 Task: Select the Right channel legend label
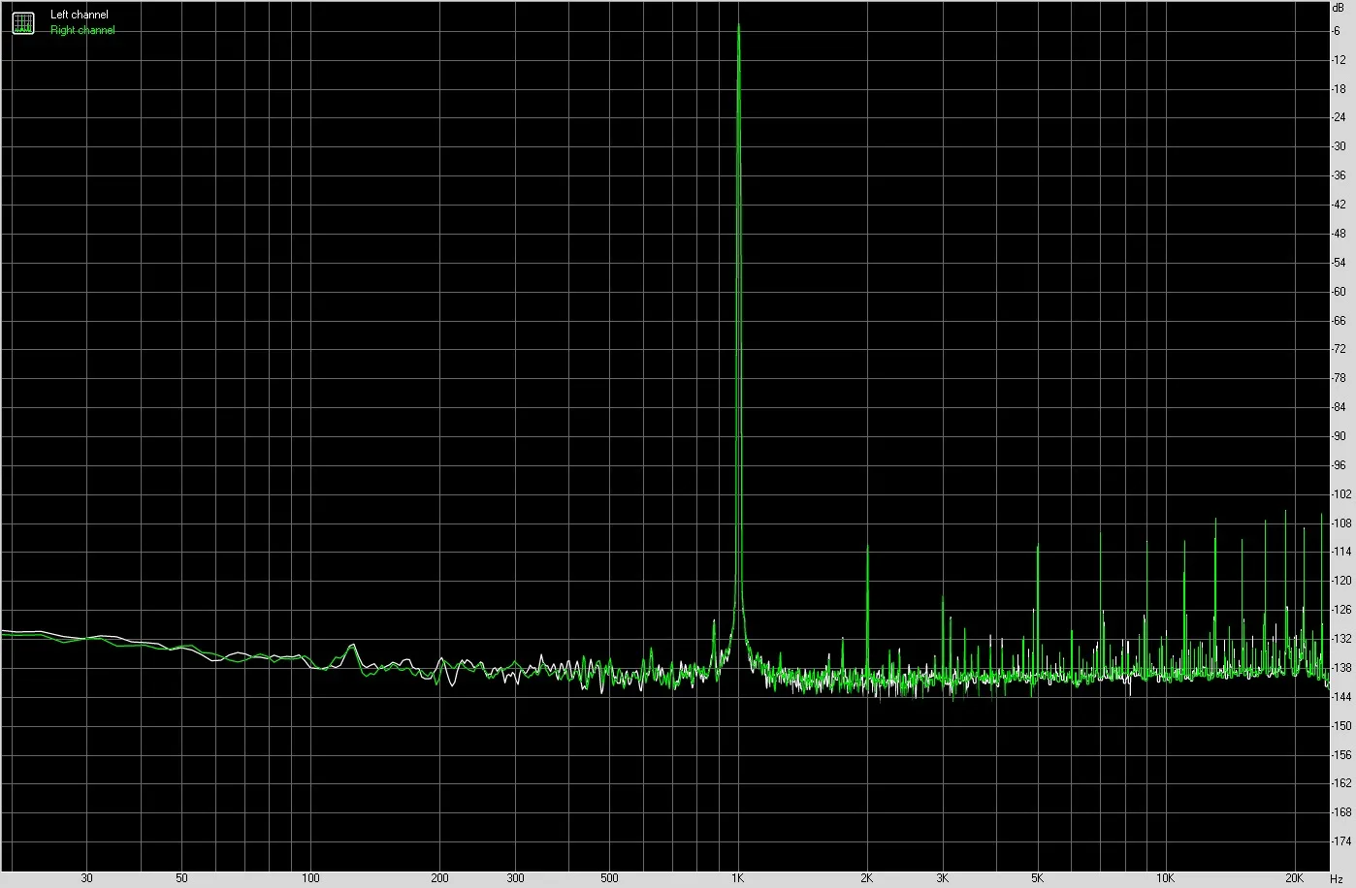pyautogui.click(x=82, y=30)
